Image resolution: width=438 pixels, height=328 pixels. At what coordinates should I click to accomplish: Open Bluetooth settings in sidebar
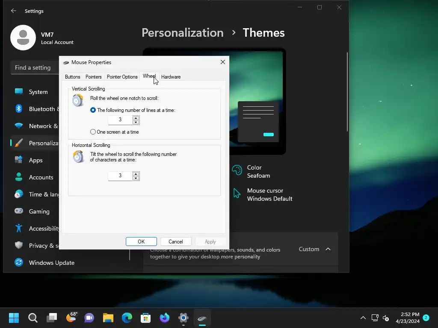click(x=35, y=109)
